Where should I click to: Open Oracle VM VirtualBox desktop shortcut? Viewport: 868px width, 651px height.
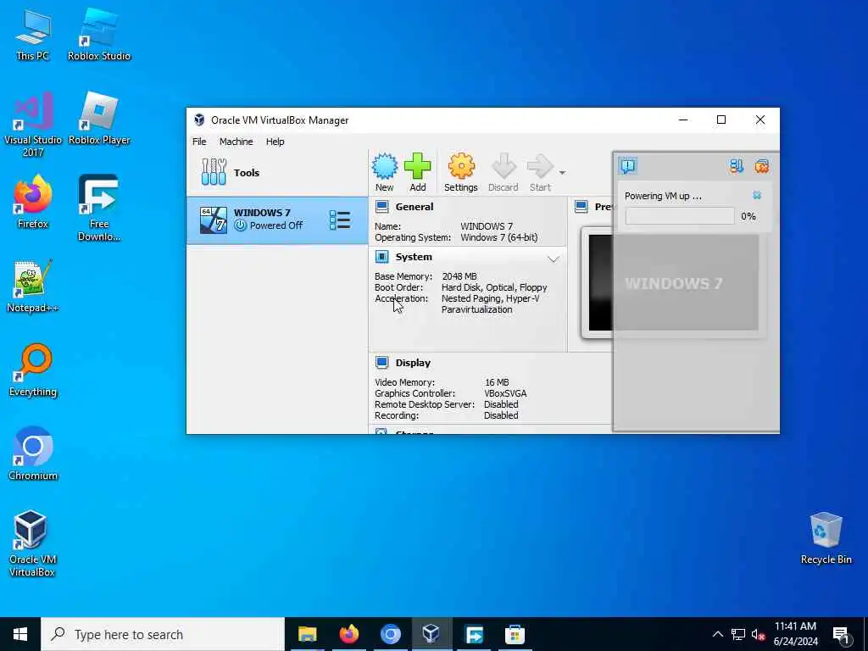click(x=32, y=544)
